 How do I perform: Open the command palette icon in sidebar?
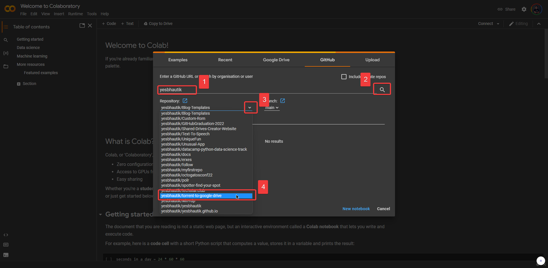pyautogui.click(x=6, y=245)
